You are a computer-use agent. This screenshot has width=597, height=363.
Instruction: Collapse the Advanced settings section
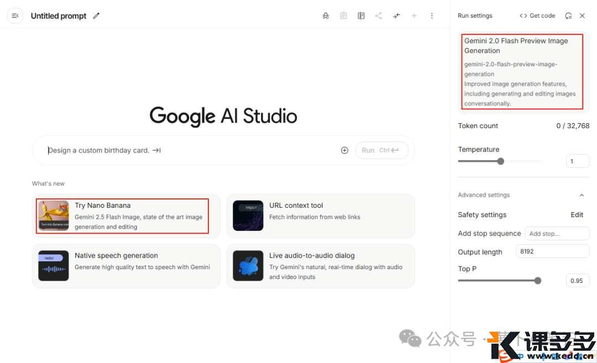pyautogui.click(x=582, y=195)
